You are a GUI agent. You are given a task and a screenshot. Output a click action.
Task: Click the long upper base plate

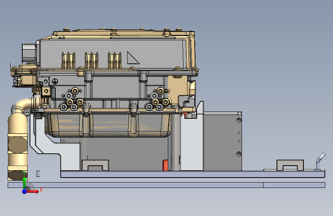point(193,174)
